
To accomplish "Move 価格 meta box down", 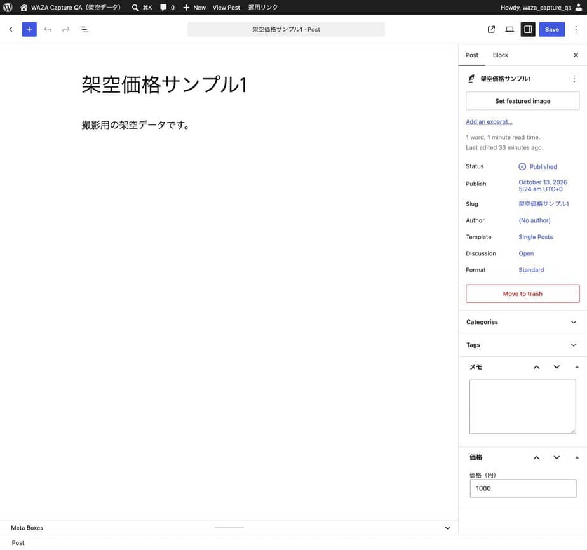I will pos(557,457).
